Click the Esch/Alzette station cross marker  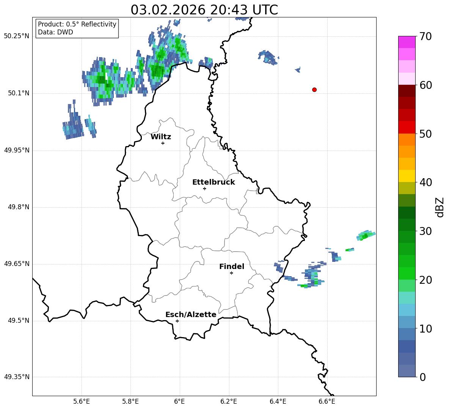tap(177, 321)
